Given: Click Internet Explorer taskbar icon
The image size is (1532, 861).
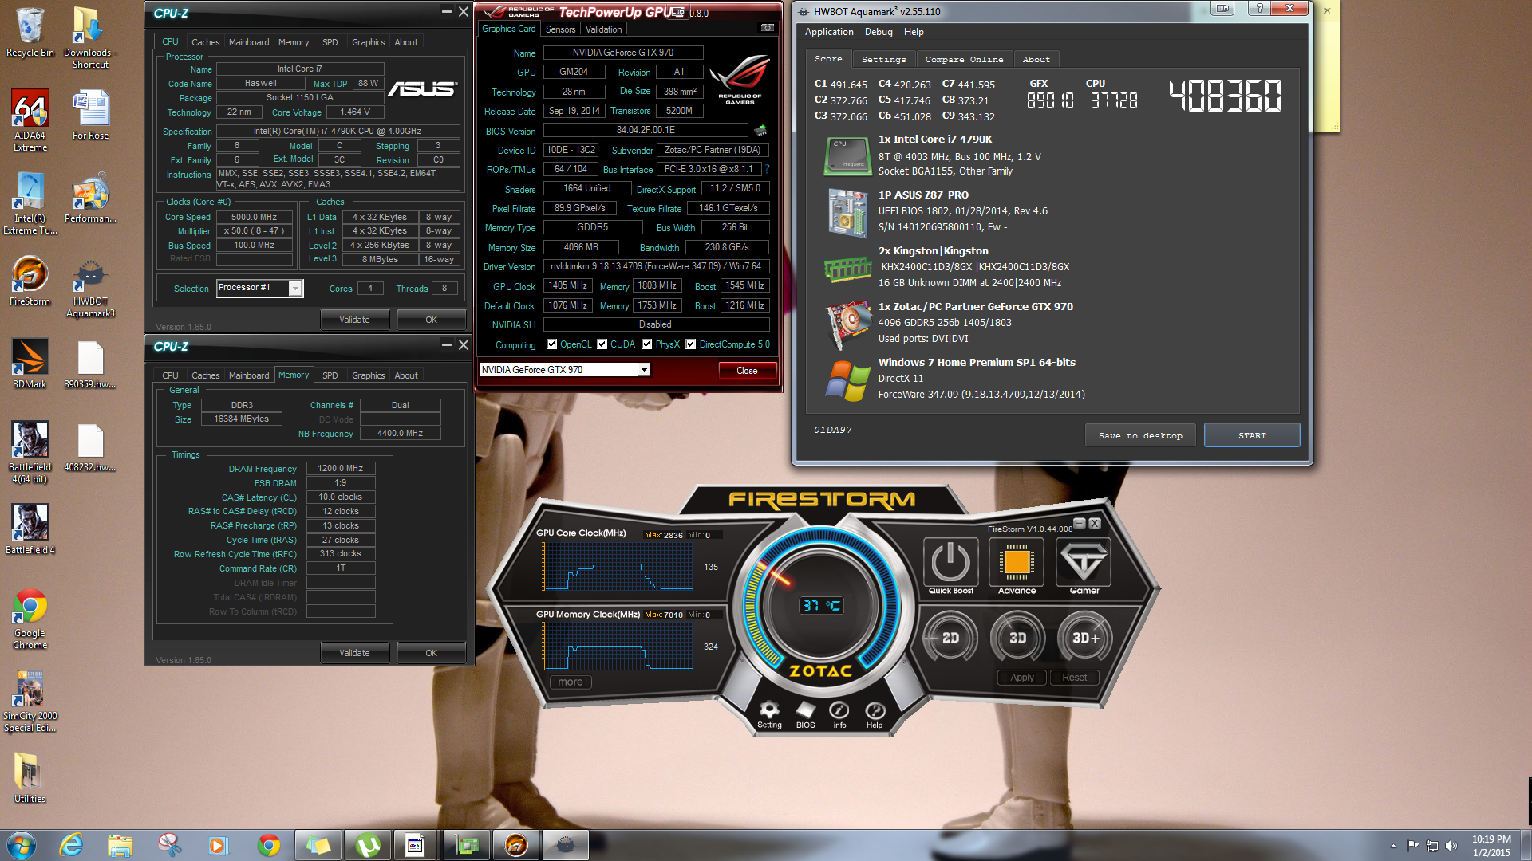Looking at the screenshot, I should tap(71, 845).
